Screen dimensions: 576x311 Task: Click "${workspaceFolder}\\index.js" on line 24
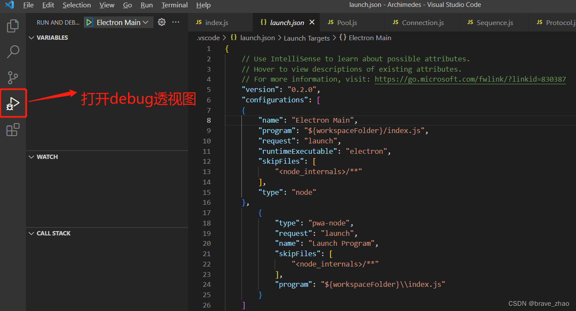pos(383,285)
